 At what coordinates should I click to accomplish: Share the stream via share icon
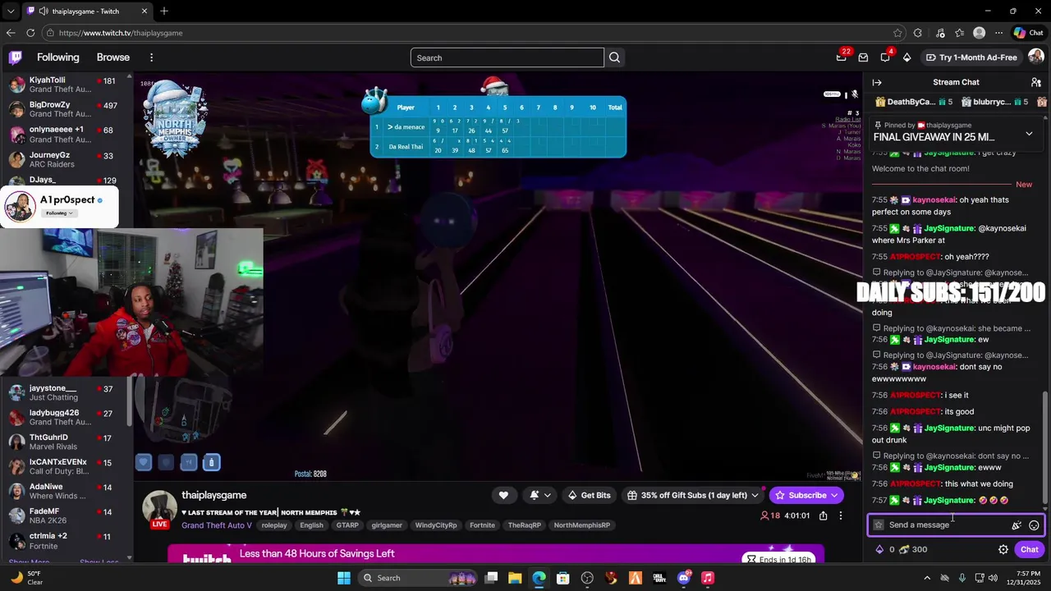(823, 515)
